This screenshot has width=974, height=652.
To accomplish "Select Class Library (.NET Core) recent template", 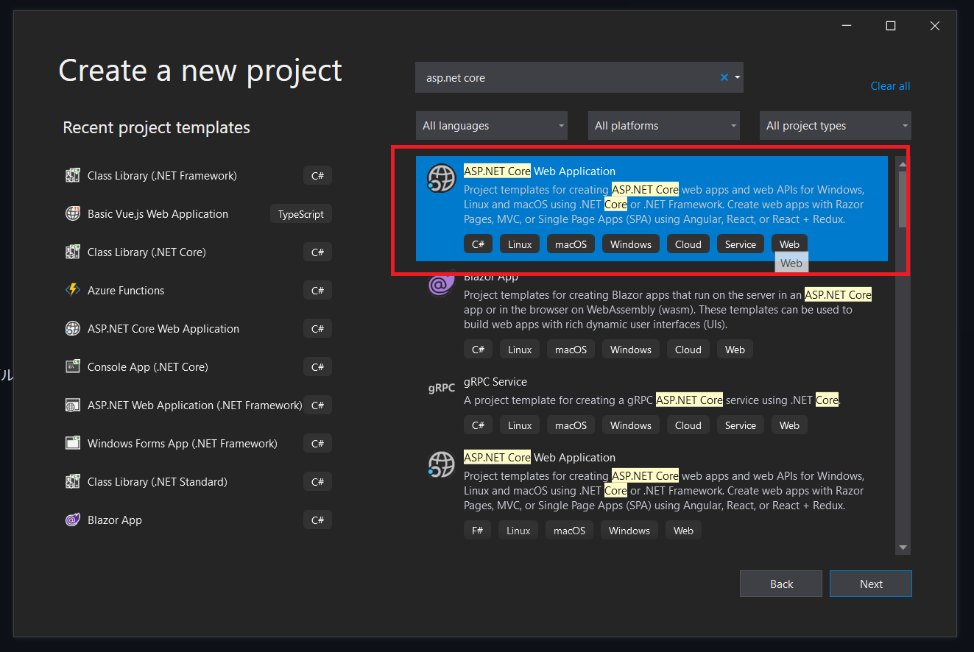I will [198, 252].
